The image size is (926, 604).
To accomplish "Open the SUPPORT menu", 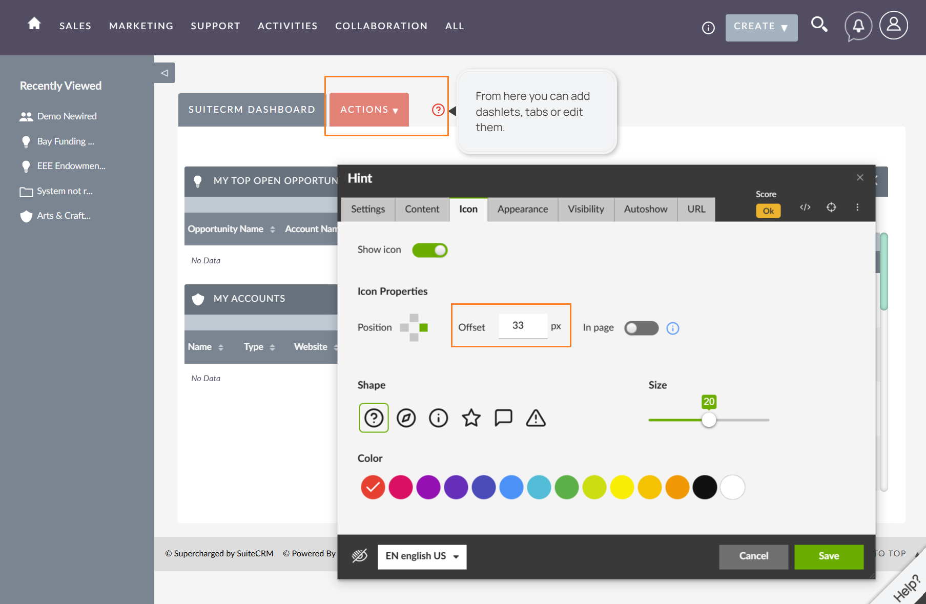I will pos(216,26).
